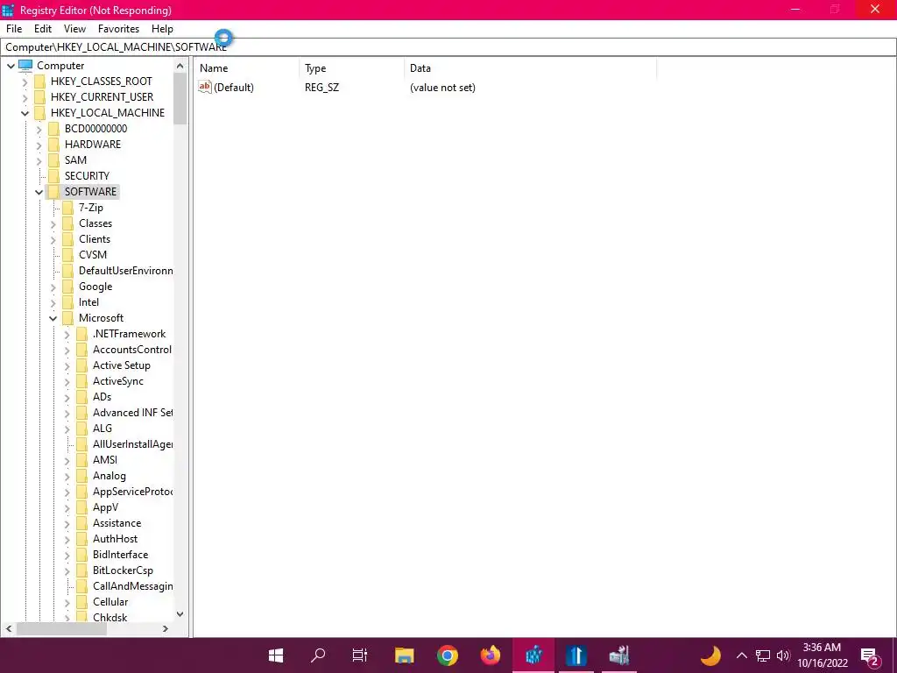
Task: Select the AuthHost key
Action: [x=115, y=539]
